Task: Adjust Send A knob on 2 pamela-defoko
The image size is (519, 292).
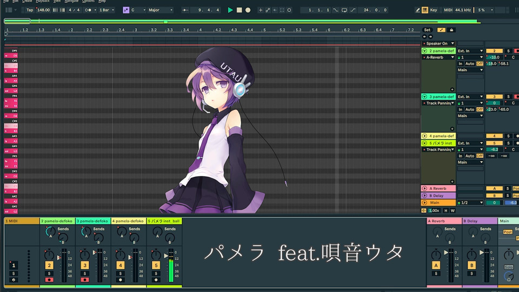Action: tap(50, 231)
